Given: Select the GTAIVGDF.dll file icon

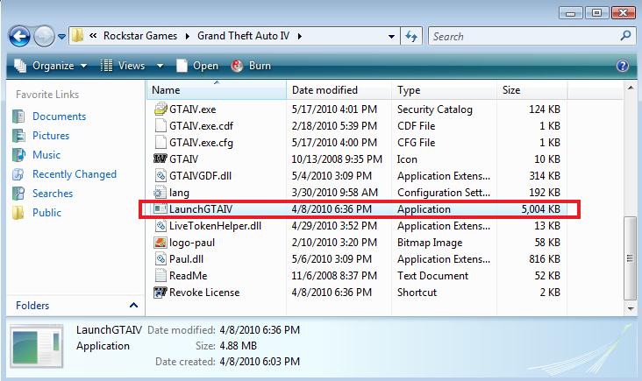Looking at the screenshot, I should point(160,176).
